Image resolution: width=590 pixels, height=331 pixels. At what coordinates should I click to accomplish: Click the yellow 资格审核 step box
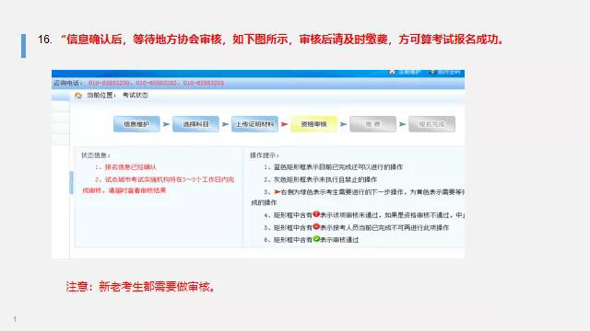tap(313, 124)
